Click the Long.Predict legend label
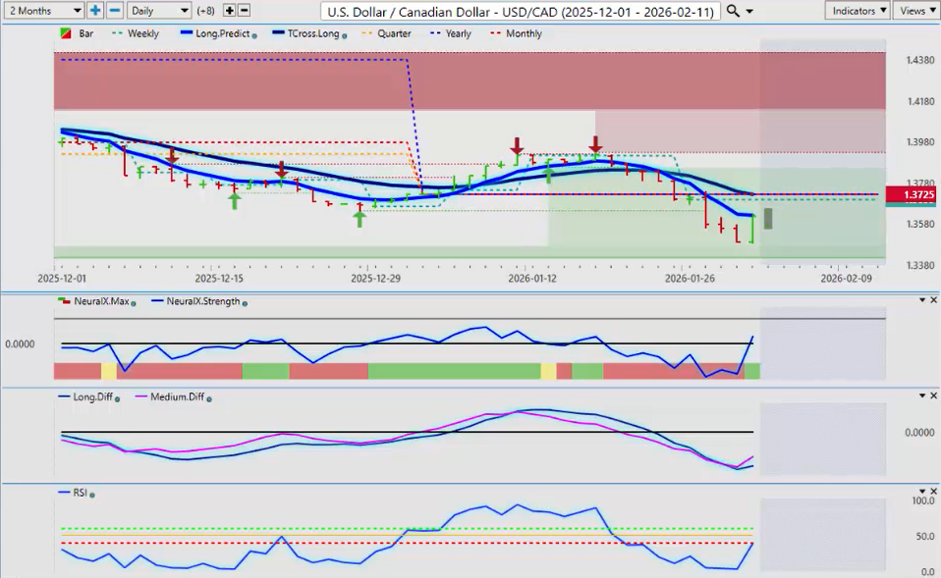 [x=221, y=33]
